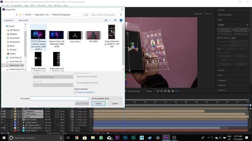Change the file view layout icon

[106, 20]
